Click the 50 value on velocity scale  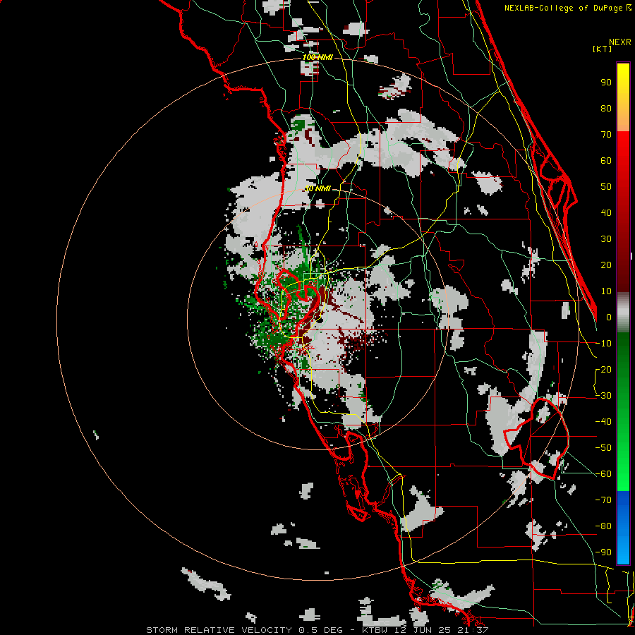[x=606, y=187]
